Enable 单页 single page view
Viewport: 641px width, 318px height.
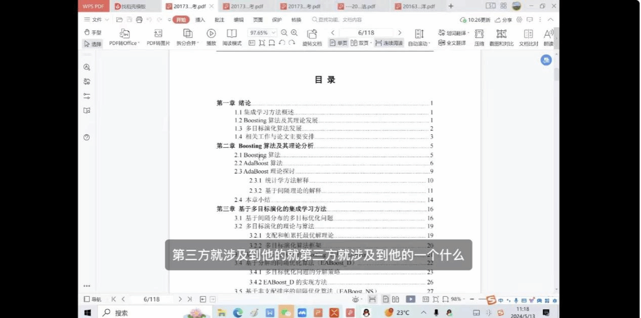point(338,43)
